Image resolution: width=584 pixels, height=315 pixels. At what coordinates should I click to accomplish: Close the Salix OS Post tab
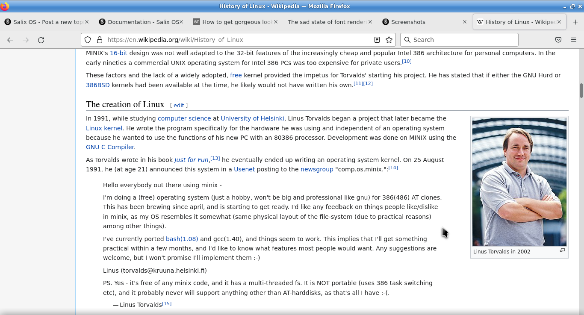87,22
